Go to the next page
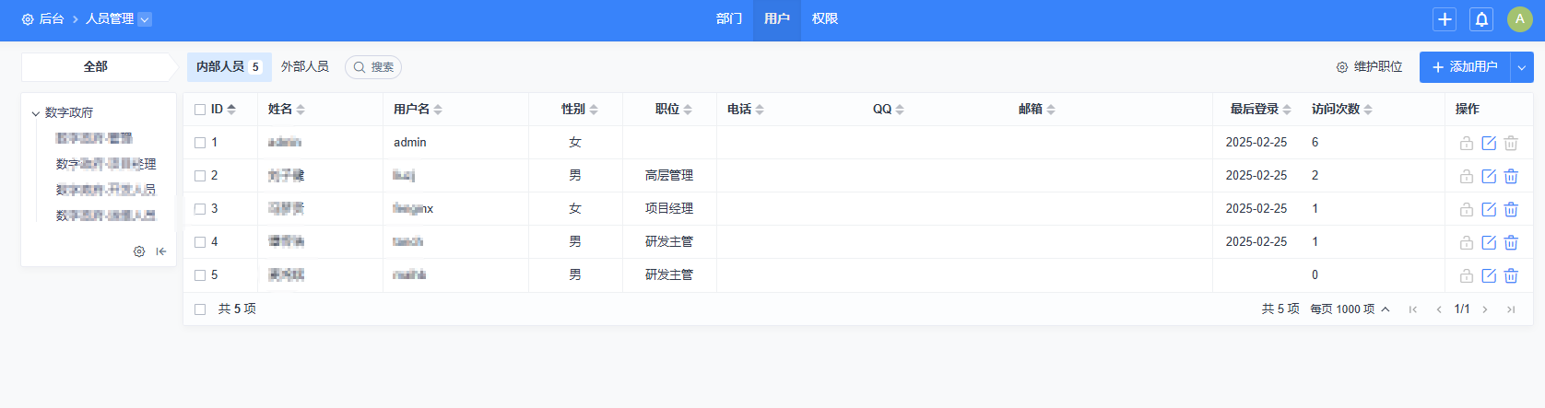This screenshot has width=1545, height=408. (x=1485, y=309)
